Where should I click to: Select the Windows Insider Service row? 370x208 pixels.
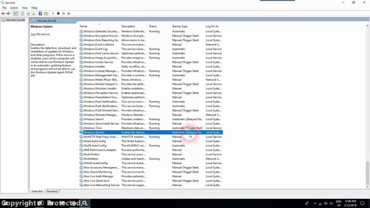coord(151,62)
